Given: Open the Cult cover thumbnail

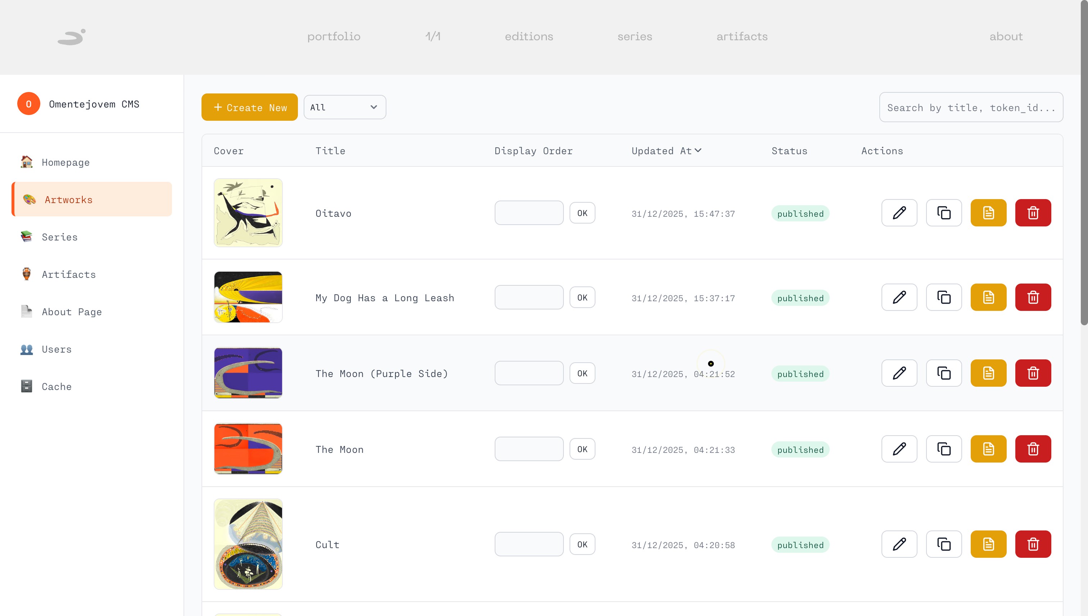Looking at the screenshot, I should [x=248, y=544].
